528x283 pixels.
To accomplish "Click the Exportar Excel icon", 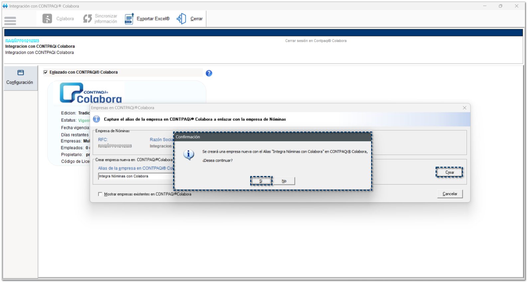I will 129,19.
